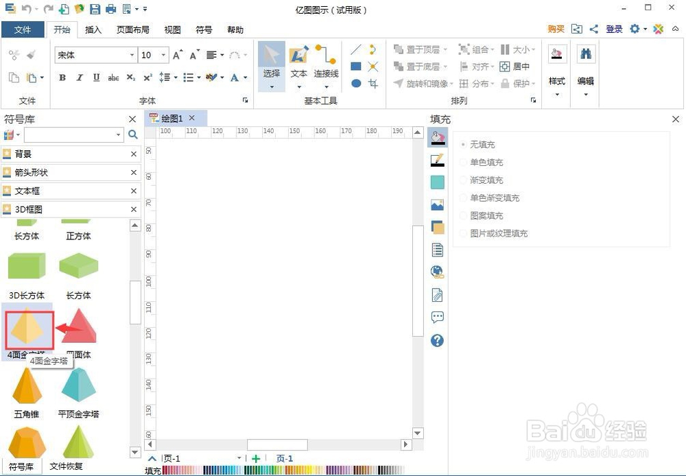Apply superscript formatting

[148, 78]
